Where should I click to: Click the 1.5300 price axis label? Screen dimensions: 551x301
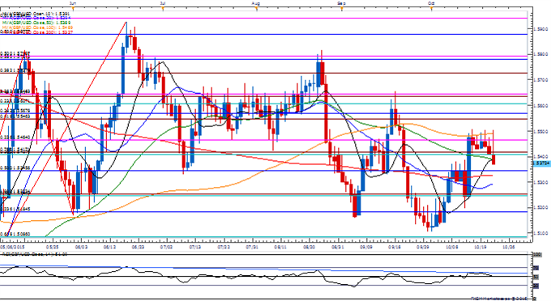(540, 182)
